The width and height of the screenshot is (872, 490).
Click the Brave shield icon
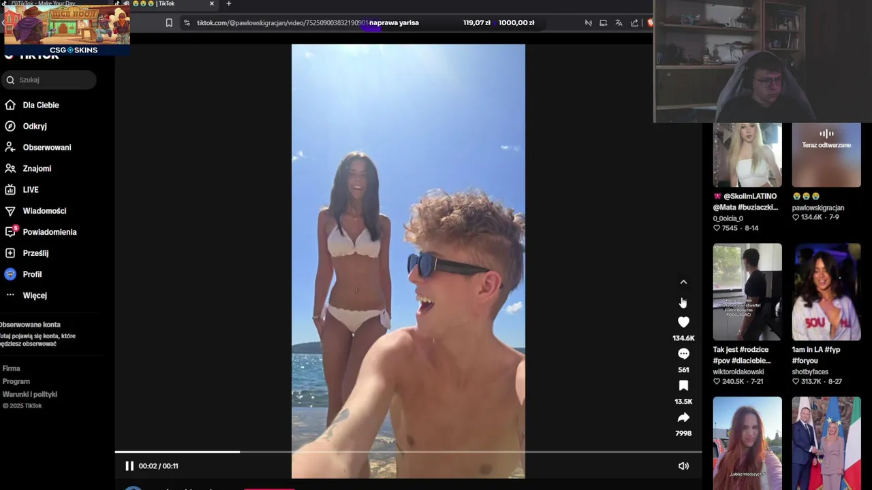tap(650, 22)
